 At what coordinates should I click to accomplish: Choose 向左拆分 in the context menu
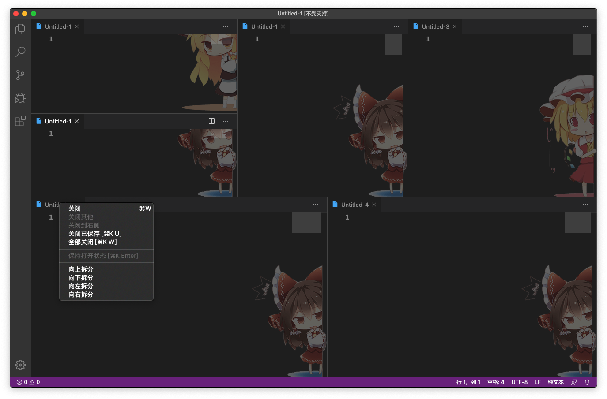click(x=106, y=286)
